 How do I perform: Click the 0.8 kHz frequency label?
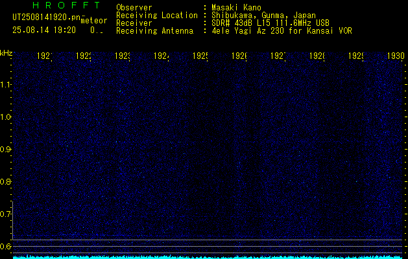[x=6, y=181]
